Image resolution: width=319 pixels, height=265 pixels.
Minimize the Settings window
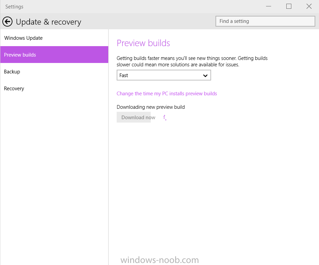[268, 6]
